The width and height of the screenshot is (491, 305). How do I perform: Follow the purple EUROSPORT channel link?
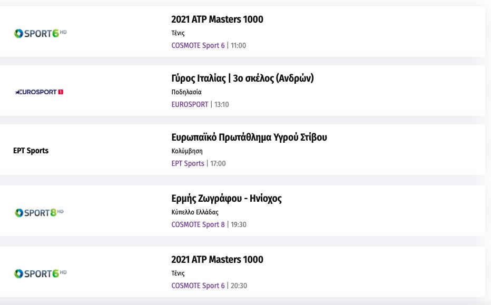[190, 104]
